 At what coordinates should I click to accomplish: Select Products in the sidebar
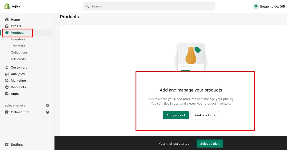click(18, 33)
